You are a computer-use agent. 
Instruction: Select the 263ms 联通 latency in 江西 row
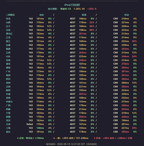pos(83,53)
